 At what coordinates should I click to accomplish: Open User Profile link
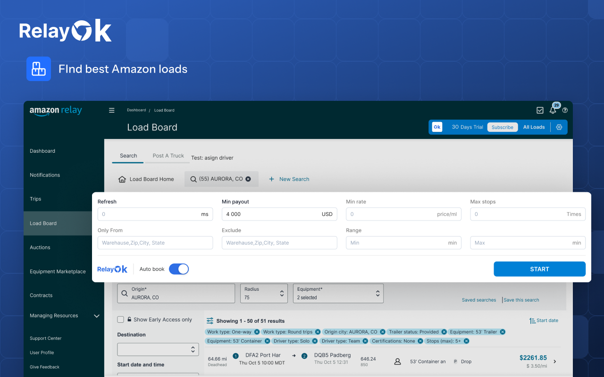(42, 352)
